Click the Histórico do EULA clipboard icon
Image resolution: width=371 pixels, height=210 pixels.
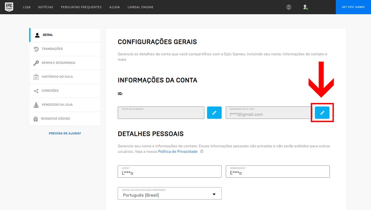(36, 77)
